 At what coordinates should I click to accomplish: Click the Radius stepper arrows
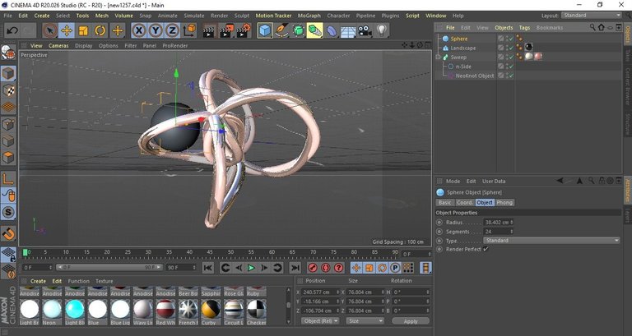coord(512,222)
